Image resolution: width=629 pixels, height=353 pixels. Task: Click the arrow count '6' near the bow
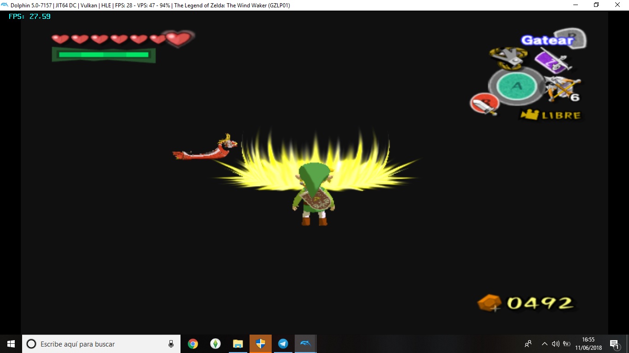point(575,97)
